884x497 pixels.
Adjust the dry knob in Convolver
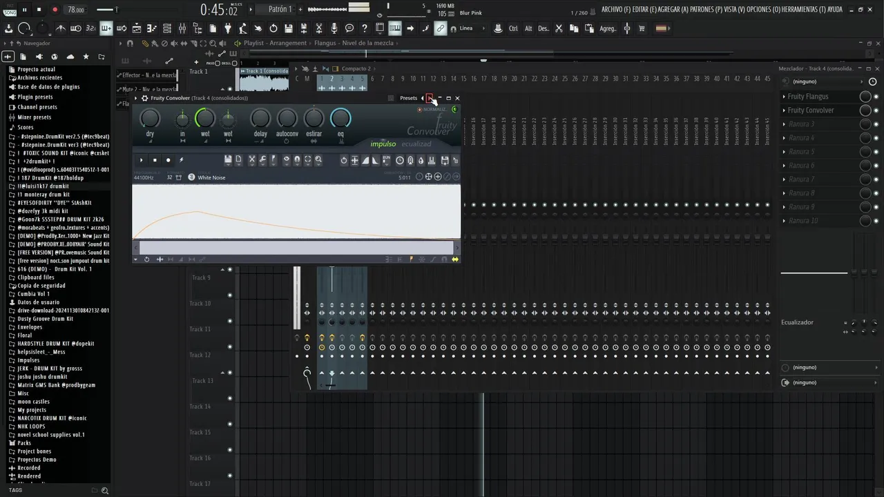tap(150, 118)
